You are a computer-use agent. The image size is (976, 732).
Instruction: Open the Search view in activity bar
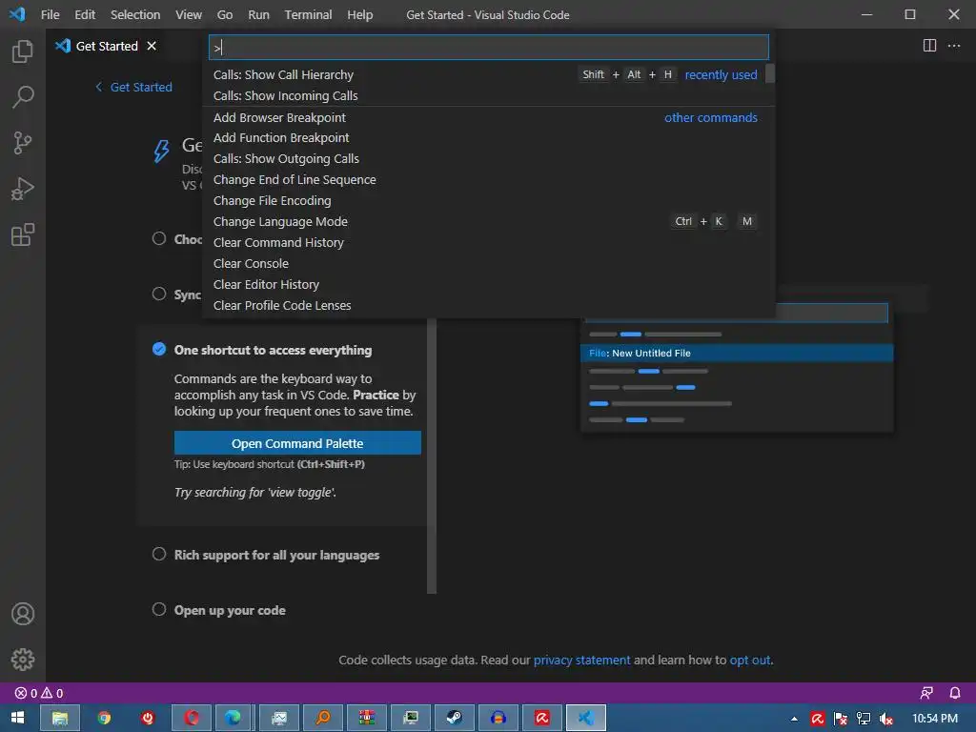click(23, 97)
